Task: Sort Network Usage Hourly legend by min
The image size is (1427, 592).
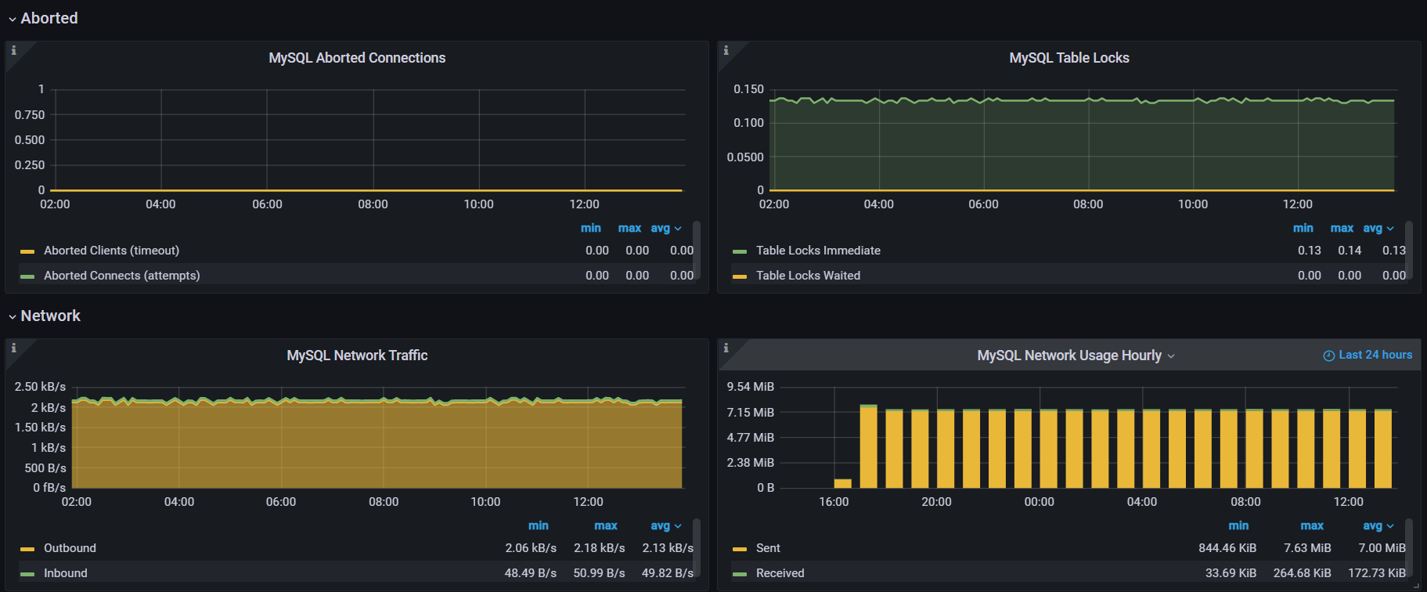Action: (1238, 525)
